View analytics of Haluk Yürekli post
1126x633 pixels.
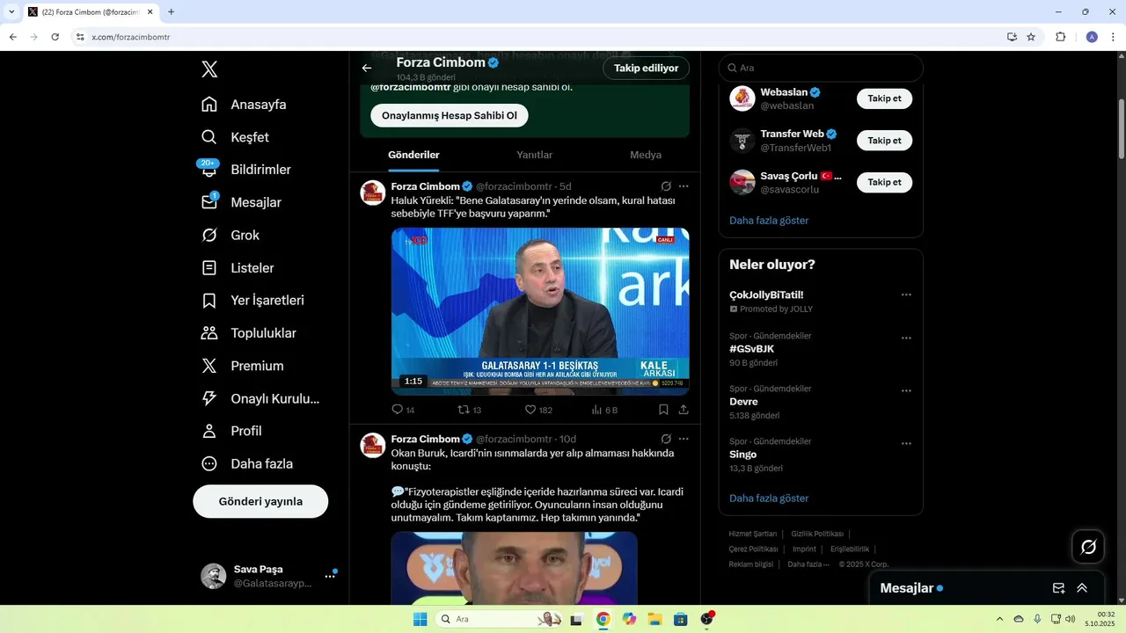tap(596, 410)
